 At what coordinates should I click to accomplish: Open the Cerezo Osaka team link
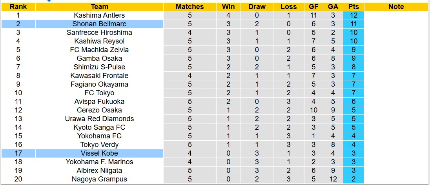click(x=99, y=110)
